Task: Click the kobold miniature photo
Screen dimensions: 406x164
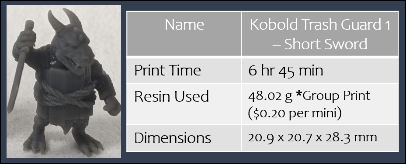Action: point(64,82)
